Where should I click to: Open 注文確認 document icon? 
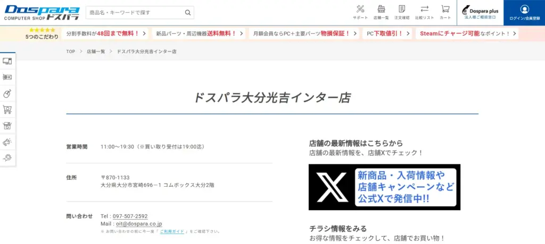402,12
